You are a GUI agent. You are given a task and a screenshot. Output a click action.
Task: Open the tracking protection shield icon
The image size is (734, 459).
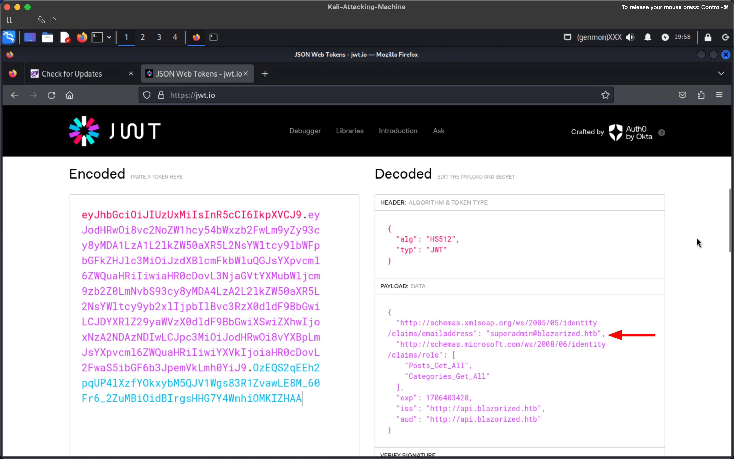147,95
